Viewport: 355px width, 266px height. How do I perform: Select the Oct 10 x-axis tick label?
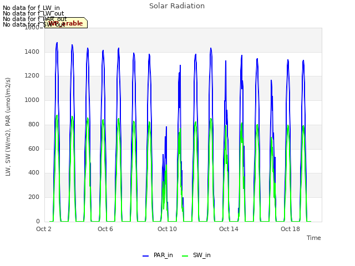[x=167, y=229]
